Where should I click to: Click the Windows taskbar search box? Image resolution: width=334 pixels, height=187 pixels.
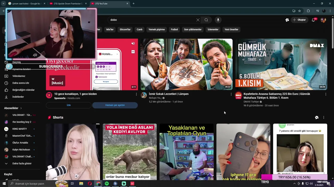38,184
